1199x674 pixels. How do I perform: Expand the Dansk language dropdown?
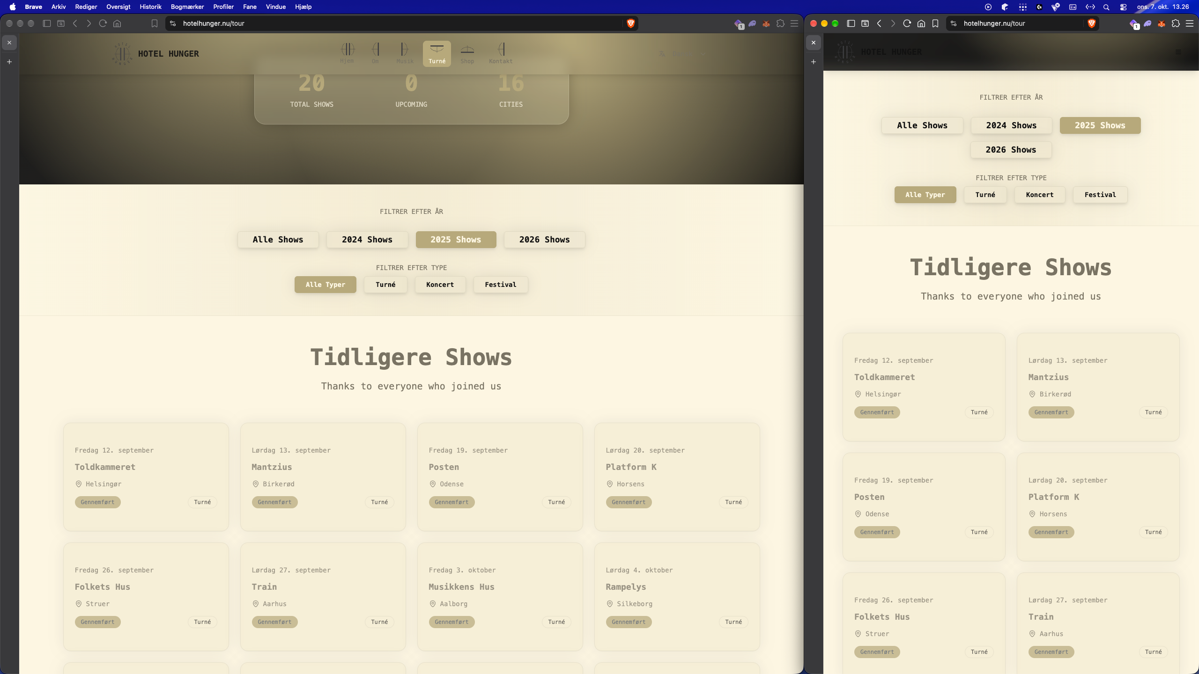pos(682,54)
